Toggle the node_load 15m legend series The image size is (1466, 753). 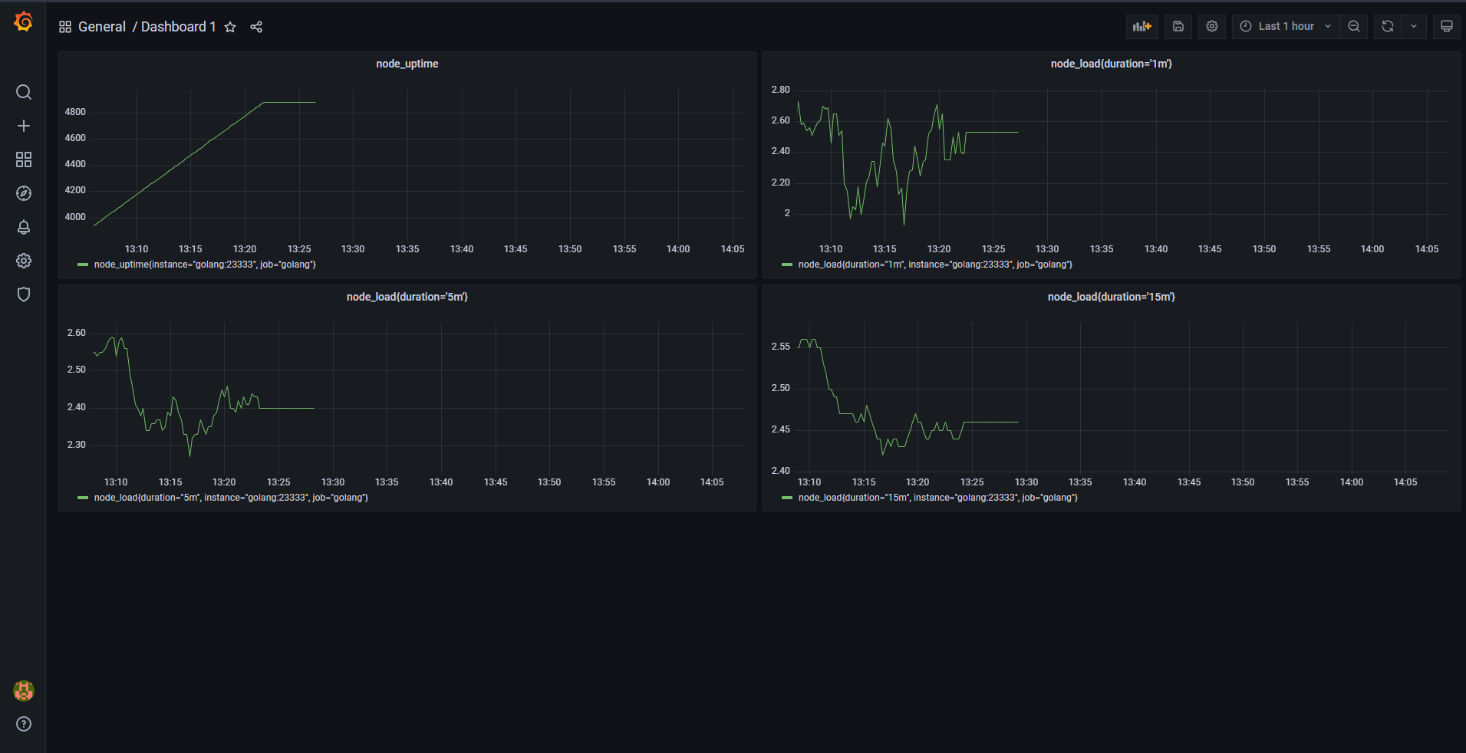(x=937, y=498)
